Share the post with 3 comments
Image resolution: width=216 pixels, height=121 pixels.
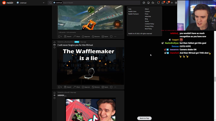(x=77, y=37)
